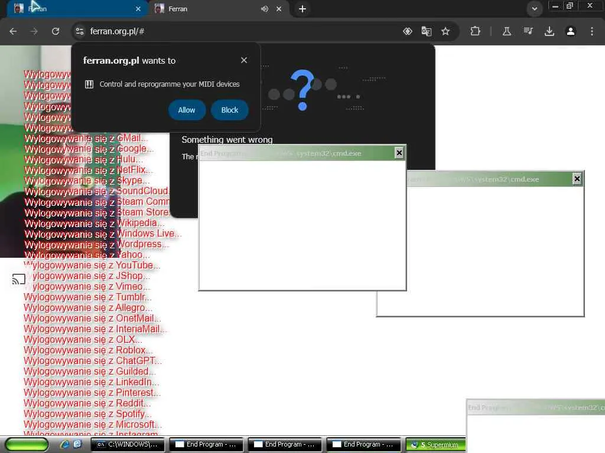This screenshot has height=453, width=605.
Task: Click 'Wylogowywanie się z Windows Live...' text
Action: [x=103, y=234]
